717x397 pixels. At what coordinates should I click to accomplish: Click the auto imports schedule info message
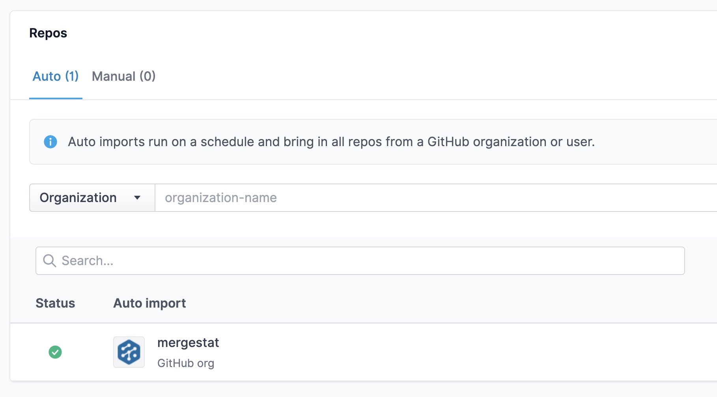(x=331, y=142)
